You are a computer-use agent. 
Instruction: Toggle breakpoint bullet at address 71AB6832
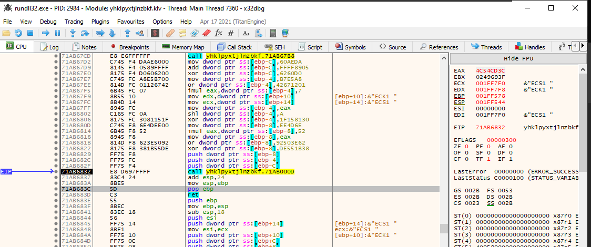tap(56, 171)
